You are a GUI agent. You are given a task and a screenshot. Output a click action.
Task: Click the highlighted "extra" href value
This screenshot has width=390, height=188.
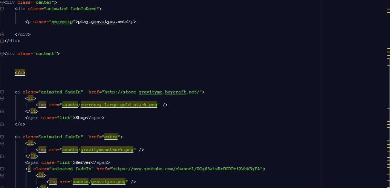coord(111,137)
